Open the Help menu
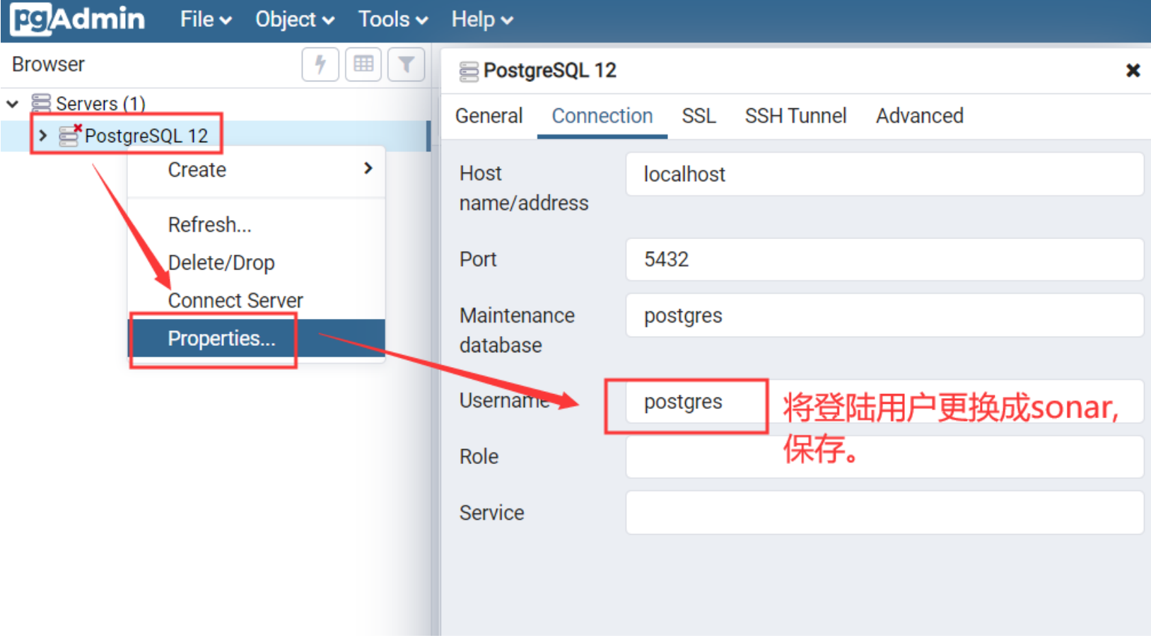The width and height of the screenshot is (1151, 638). pyautogui.click(x=482, y=20)
